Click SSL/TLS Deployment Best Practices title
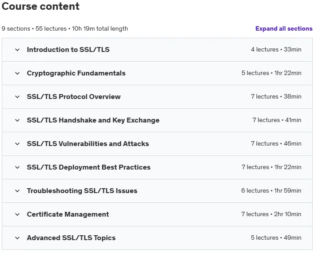Screen dimensions: 315x253 click(88, 167)
